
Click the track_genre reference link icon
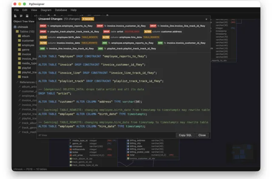(20, 127)
